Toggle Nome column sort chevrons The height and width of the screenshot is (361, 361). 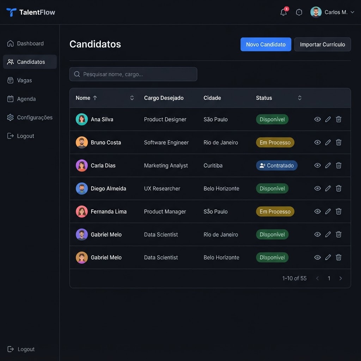(132, 98)
